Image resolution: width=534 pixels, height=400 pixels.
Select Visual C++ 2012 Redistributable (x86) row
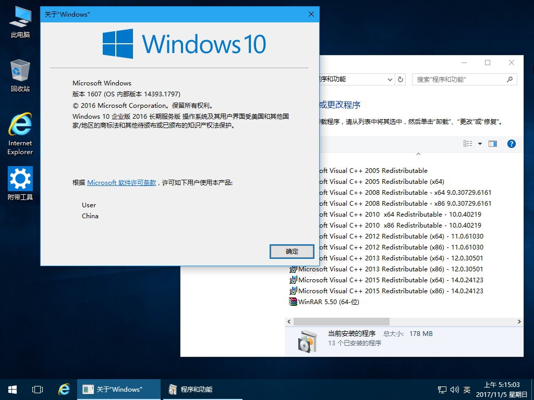pyautogui.click(x=401, y=247)
